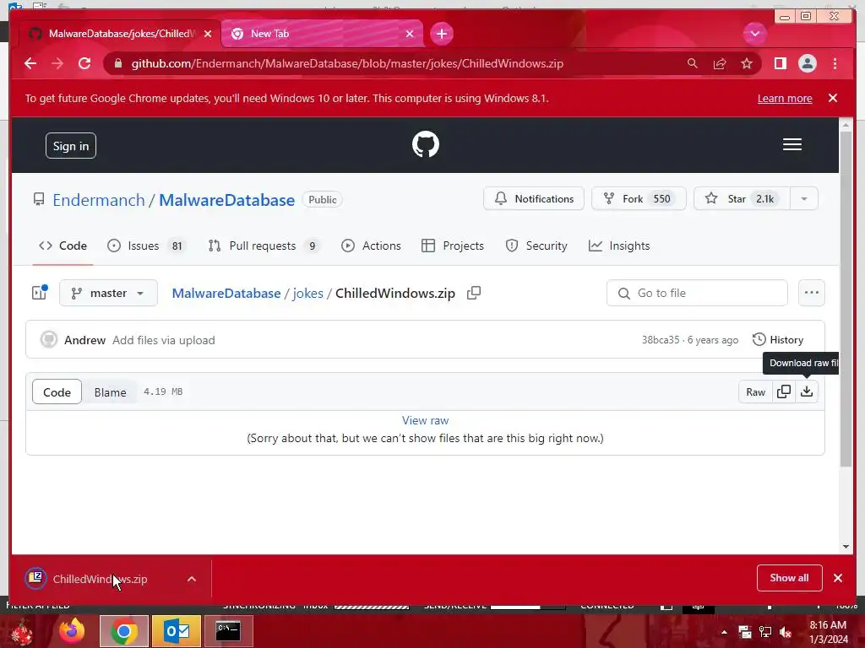Expand the Star lists dropdown arrow

[x=804, y=198]
